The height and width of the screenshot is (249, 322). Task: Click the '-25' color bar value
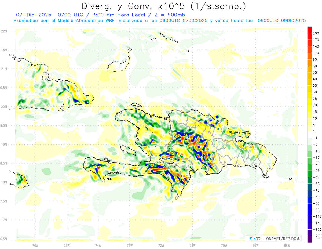316,171
